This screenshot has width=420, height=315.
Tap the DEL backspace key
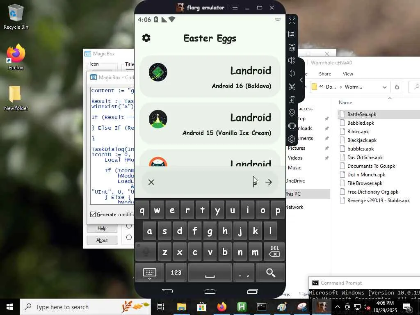click(274, 252)
